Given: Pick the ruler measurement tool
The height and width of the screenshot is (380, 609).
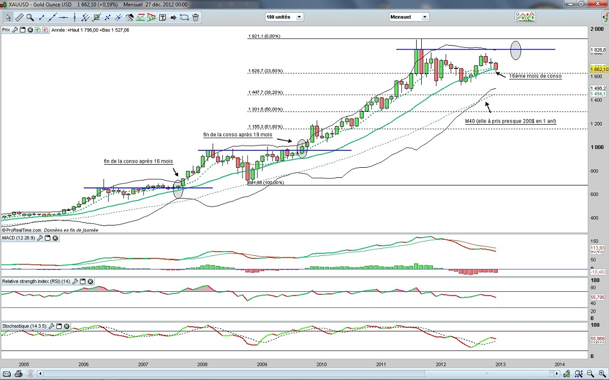Looking at the screenshot, I should point(19,17).
